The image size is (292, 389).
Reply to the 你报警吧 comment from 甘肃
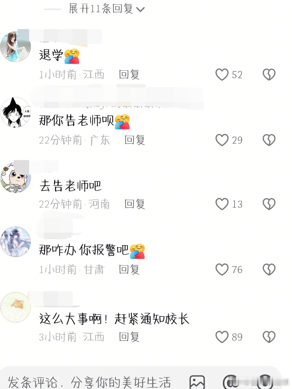click(x=129, y=269)
